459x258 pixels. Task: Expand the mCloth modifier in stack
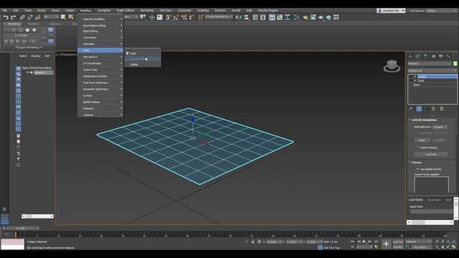point(415,77)
